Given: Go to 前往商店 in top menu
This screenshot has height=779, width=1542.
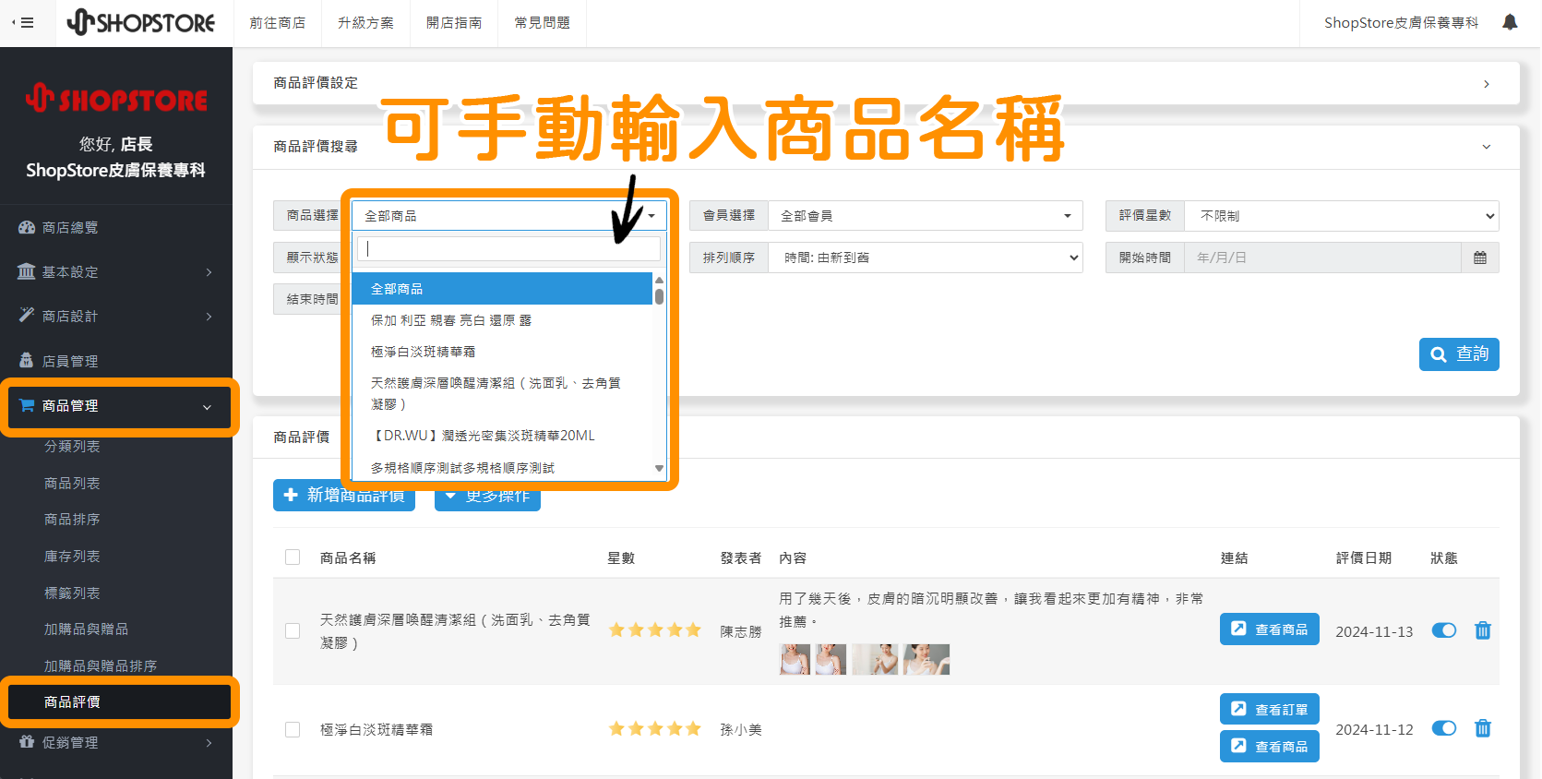Looking at the screenshot, I should (278, 23).
